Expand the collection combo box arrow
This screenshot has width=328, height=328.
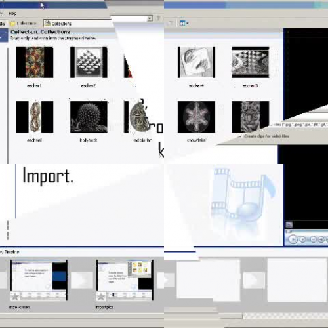[x=150, y=18]
